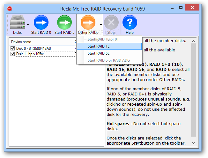Maximize the ReclaiMe window
Image resolution: width=208 pixels, height=158 pixels.
pyautogui.click(x=181, y=8)
